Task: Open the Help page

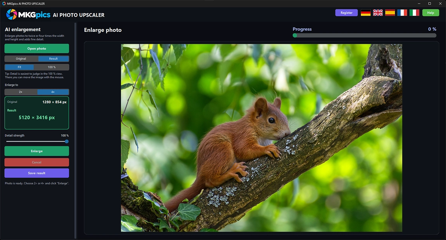Action: click(x=430, y=12)
